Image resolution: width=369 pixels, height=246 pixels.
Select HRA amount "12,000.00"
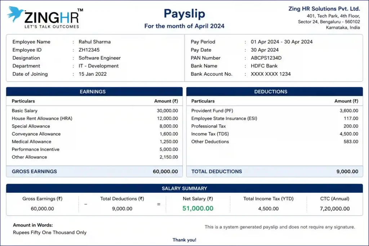click(167, 118)
